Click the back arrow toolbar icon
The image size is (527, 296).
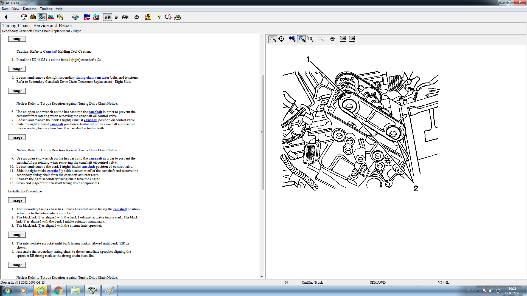[6, 17]
